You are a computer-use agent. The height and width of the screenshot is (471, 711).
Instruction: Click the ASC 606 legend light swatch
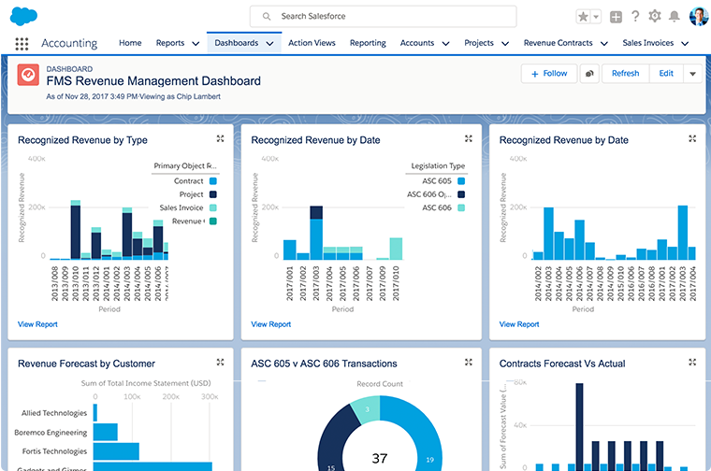tap(461, 207)
